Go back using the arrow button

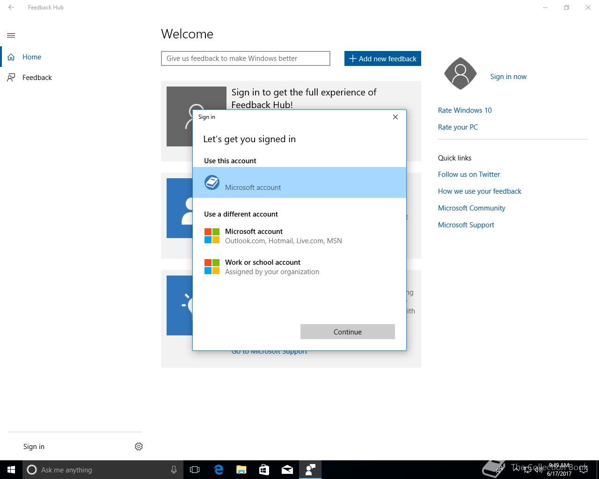(11, 7)
